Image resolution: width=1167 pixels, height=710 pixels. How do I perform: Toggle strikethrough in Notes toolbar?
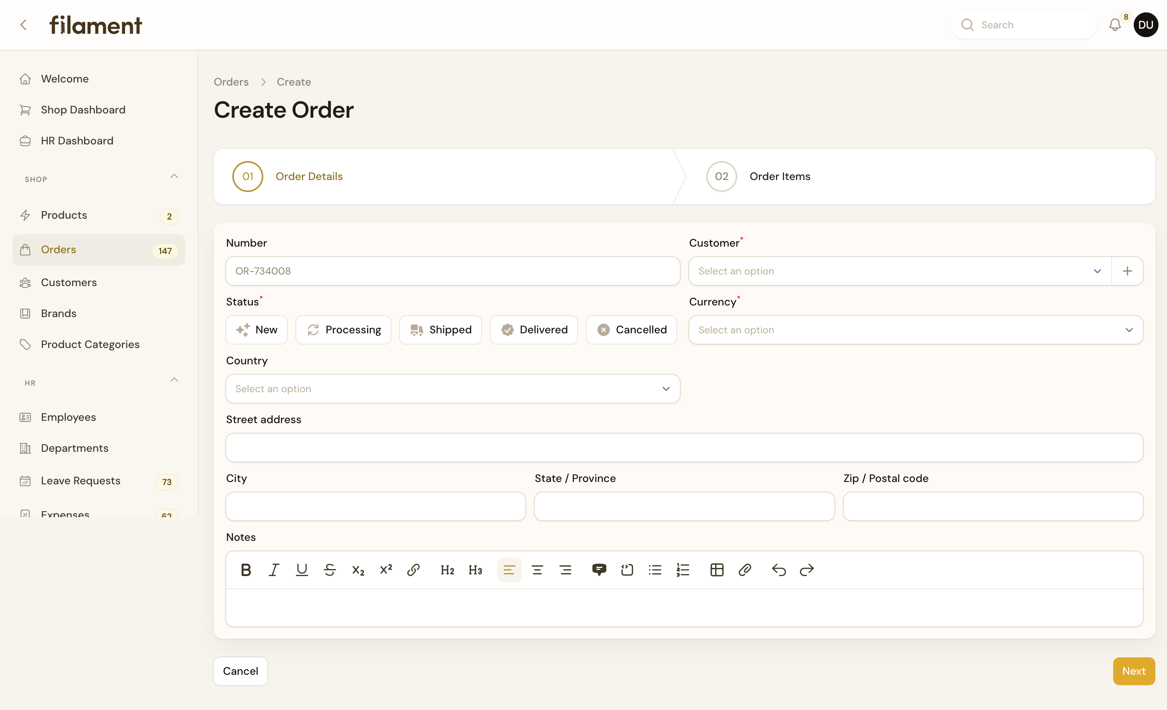point(330,570)
